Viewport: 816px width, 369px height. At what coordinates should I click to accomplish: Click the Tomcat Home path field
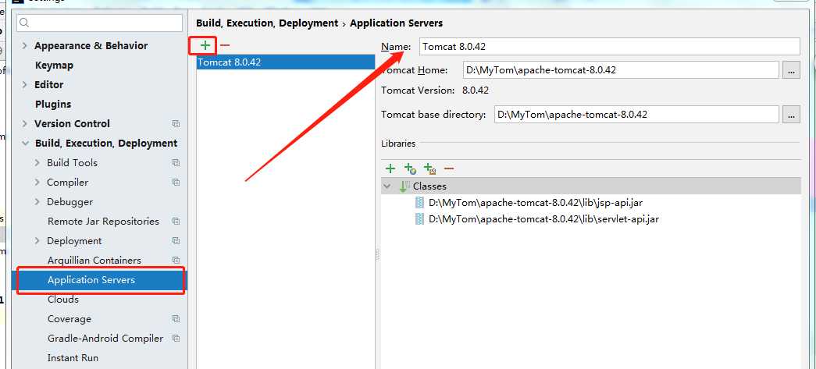point(621,69)
